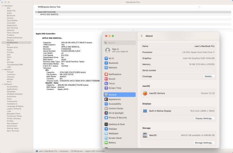The height and width of the screenshot is (153, 233).
Task: Select the Battery icon
Action: [106, 143]
